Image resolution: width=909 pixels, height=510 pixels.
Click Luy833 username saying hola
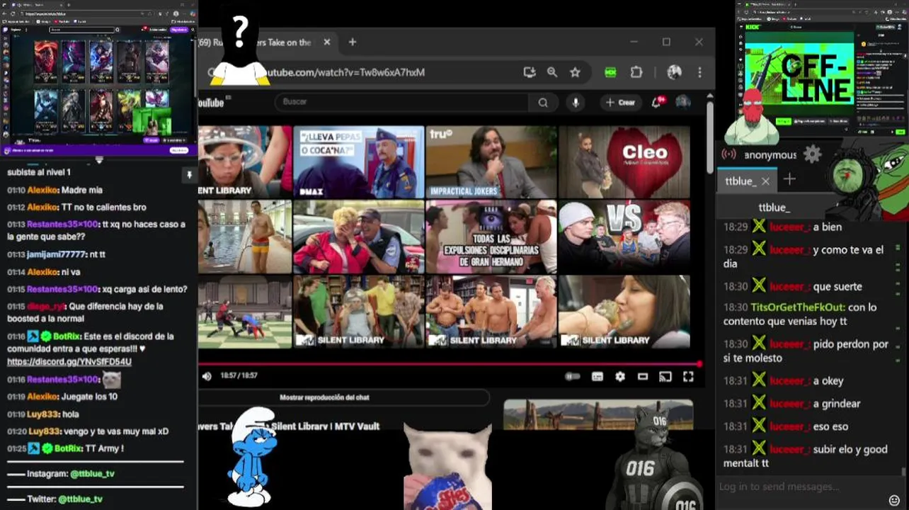42,414
